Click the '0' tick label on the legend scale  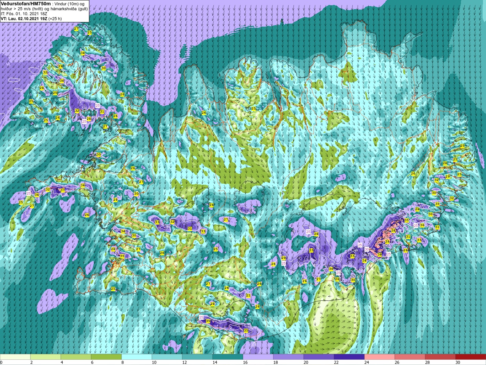click(x=2, y=362)
